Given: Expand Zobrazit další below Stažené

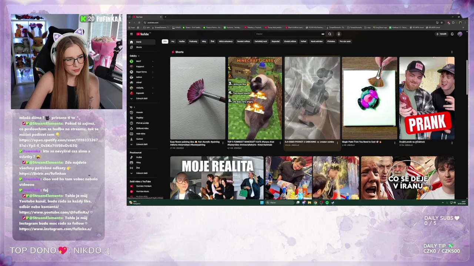Looking at the screenshot, I should pos(141,144).
